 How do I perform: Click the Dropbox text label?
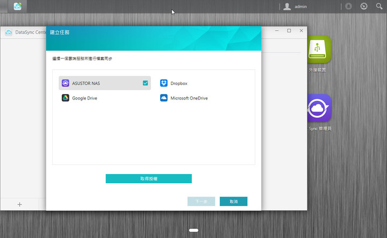[178, 83]
